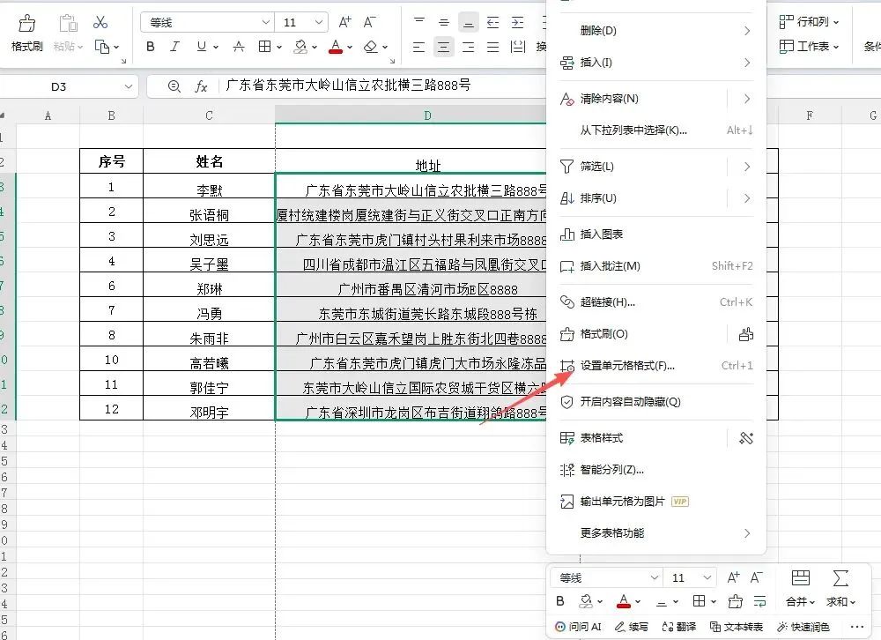The image size is (881, 640).
Task: Click Text to Table (文本转表) button
Action: point(736,627)
